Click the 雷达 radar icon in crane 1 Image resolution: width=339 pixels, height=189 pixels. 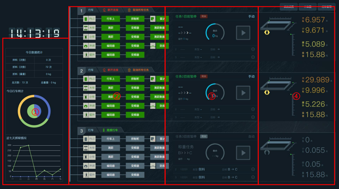coord(153,19)
